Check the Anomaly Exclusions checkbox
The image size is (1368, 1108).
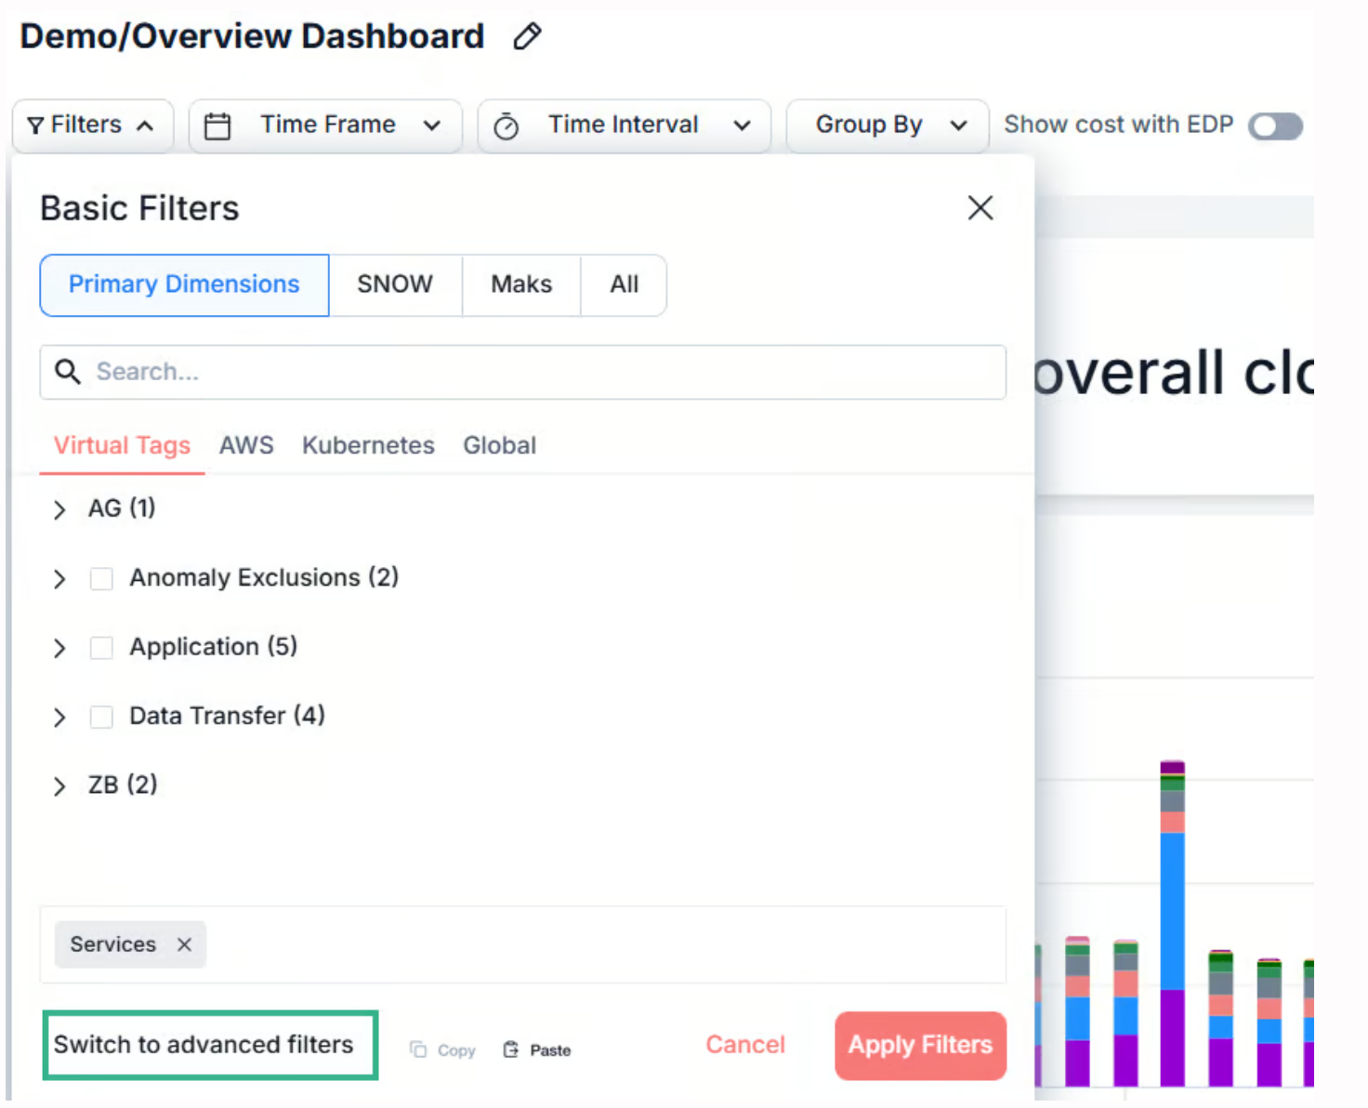tap(101, 579)
